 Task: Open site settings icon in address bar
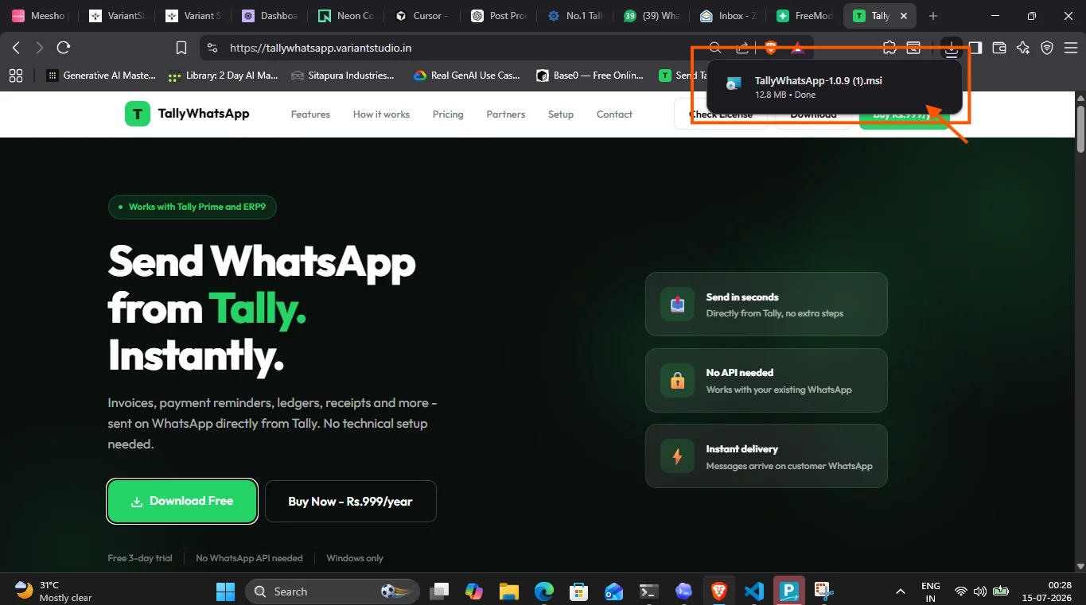212,48
